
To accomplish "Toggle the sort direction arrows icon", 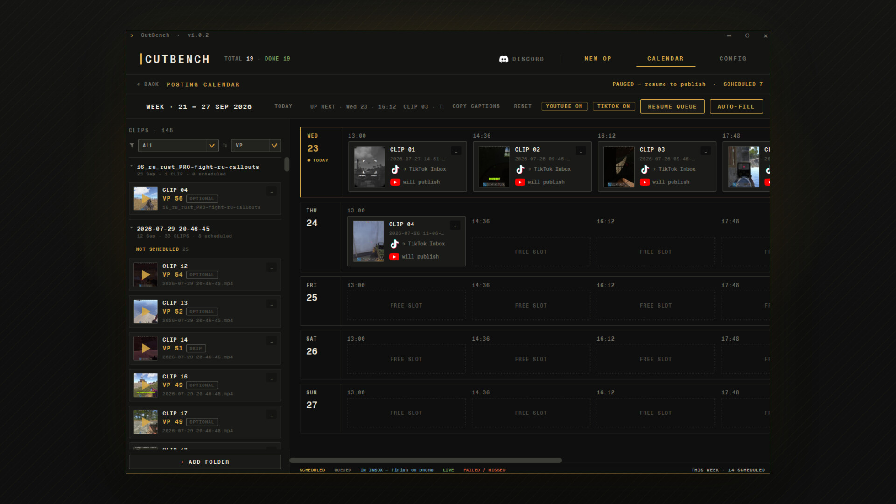I will tap(225, 146).
